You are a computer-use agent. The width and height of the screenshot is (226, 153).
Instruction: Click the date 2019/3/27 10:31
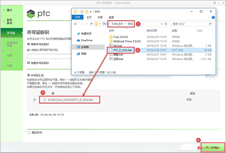point(157,54)
